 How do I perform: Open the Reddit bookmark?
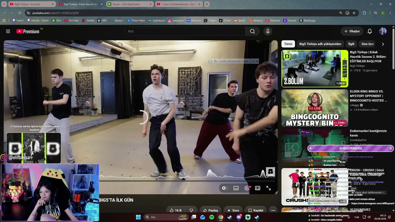(x=239, y=21)
